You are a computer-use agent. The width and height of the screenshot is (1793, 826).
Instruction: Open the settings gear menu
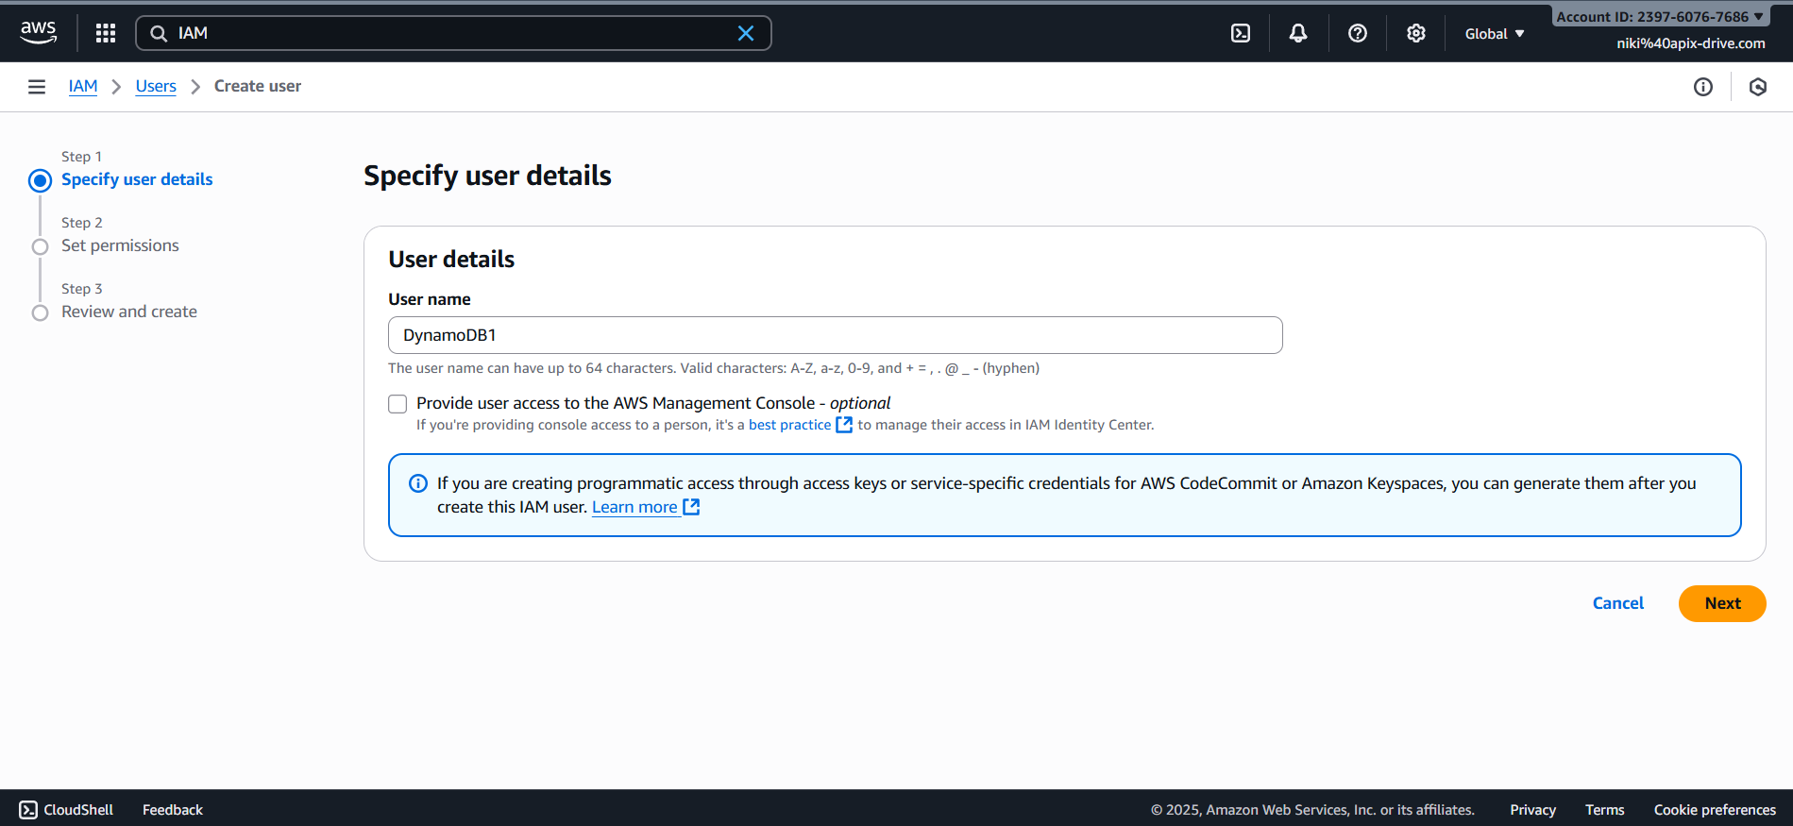(x=1415, y=33)
